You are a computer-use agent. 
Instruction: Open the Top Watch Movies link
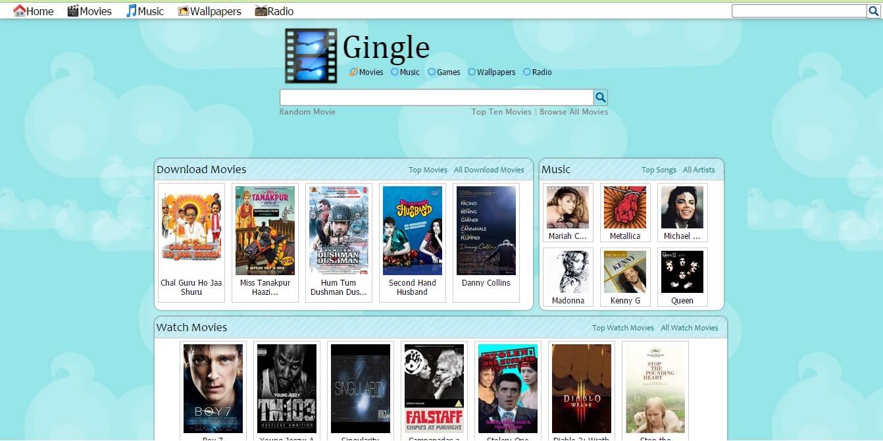coord(623,328)
